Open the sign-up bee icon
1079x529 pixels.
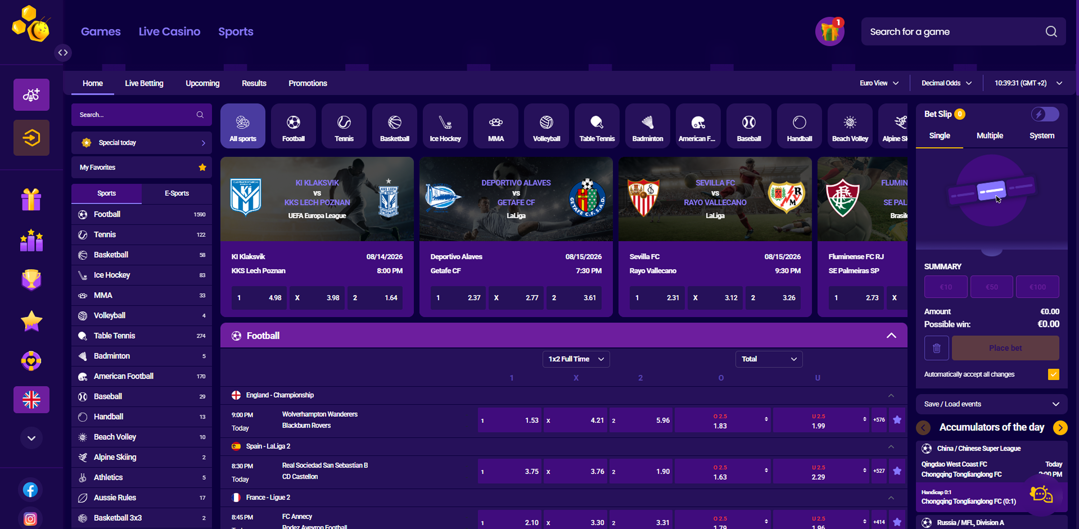pyautogui.click(x=31, y=95)
